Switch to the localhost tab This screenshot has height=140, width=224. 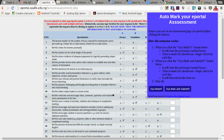click(x=64, y=2)
